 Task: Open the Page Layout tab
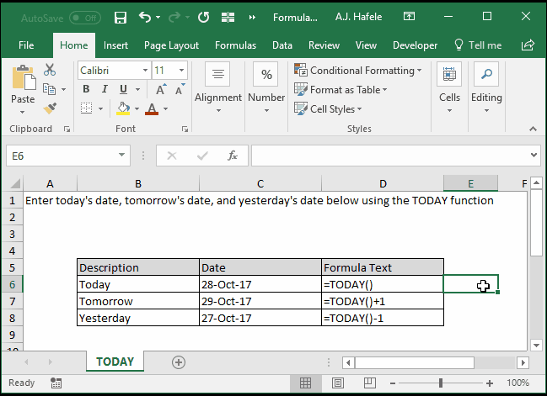(171, 45)
